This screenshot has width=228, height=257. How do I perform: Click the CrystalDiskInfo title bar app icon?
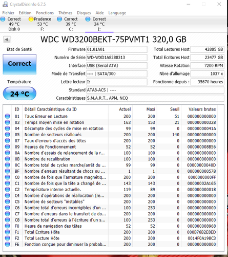point(5,4)
